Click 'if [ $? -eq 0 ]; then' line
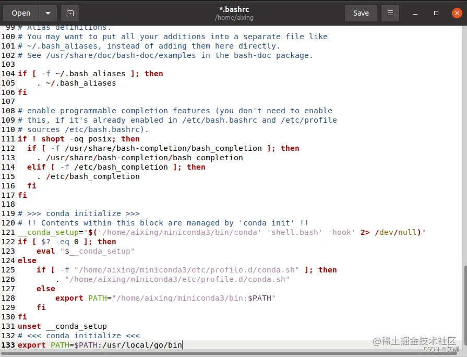Viewport: 467px width, 357px height. coord(67,242)
